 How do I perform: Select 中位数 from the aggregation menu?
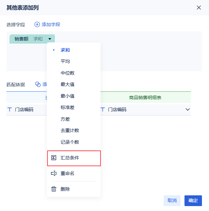[67, 73]
